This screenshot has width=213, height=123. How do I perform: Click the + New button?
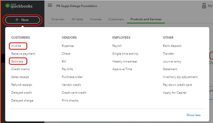pos(23,20)
